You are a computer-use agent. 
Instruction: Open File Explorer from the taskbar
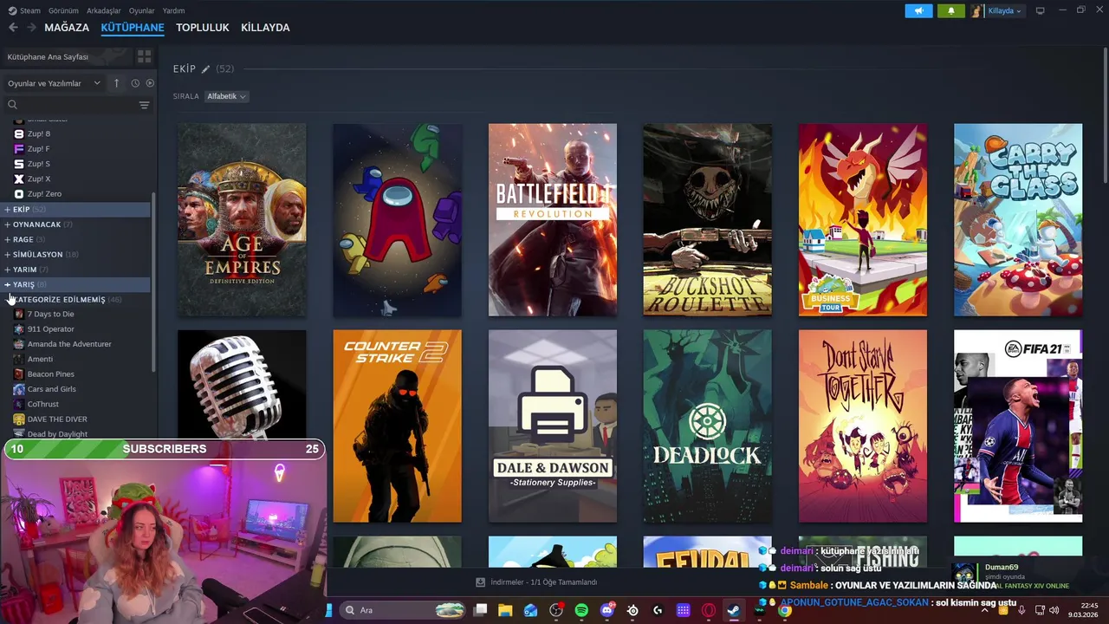pyautogui.click(x=505, y=610)
